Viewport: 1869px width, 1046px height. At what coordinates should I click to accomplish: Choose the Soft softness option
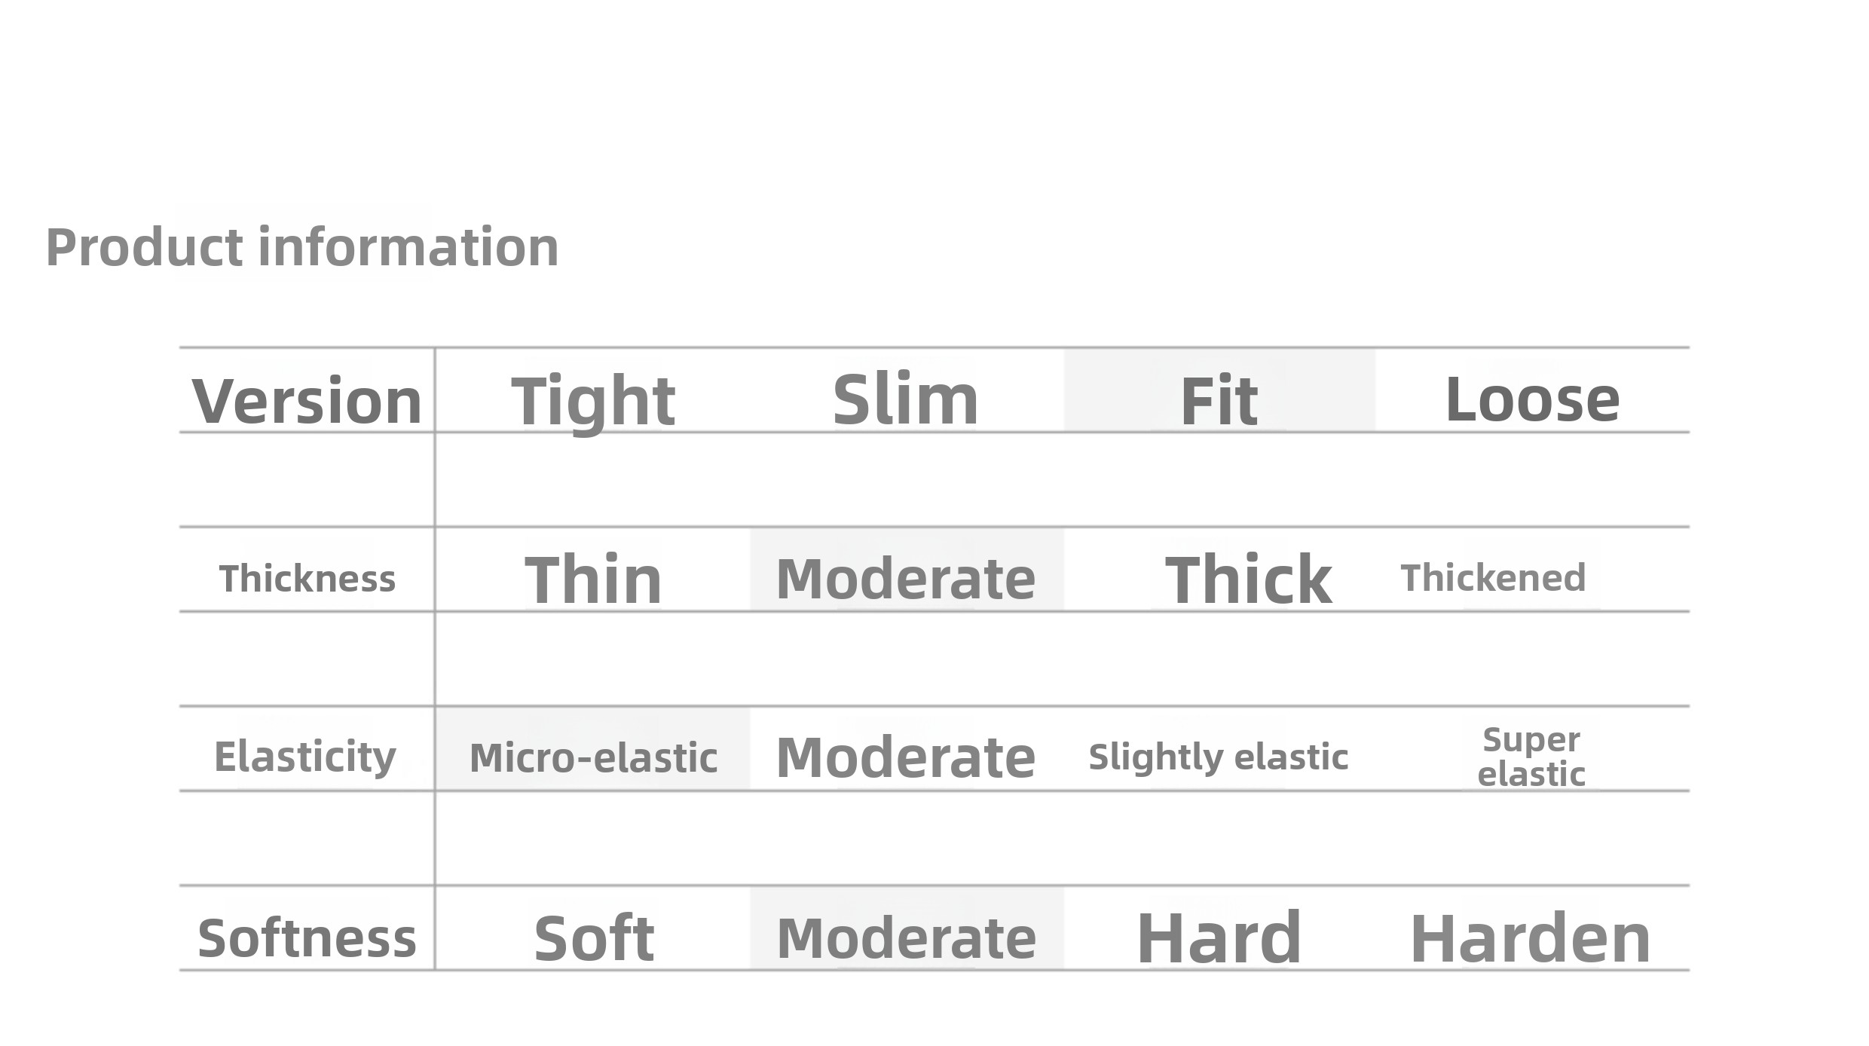coord(593,938)
